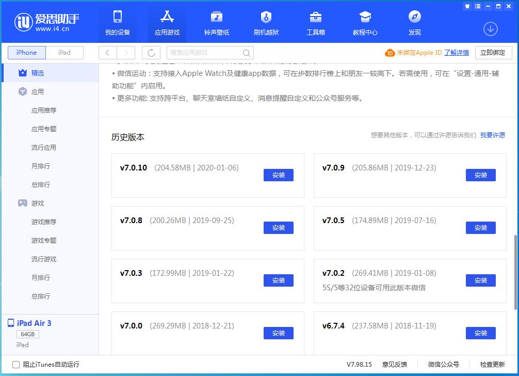Refresh the page with the reload icon

click(x=150, y=52)
